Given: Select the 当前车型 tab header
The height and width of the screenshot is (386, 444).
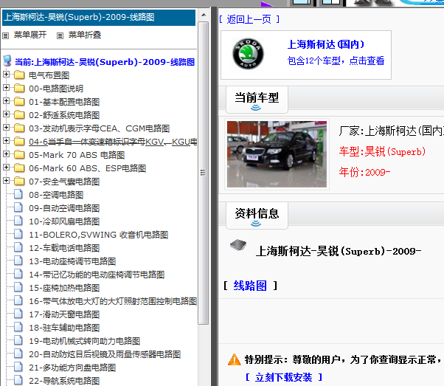Looking at the screenshot, I should pyautogui.click(x=257, y=100).
